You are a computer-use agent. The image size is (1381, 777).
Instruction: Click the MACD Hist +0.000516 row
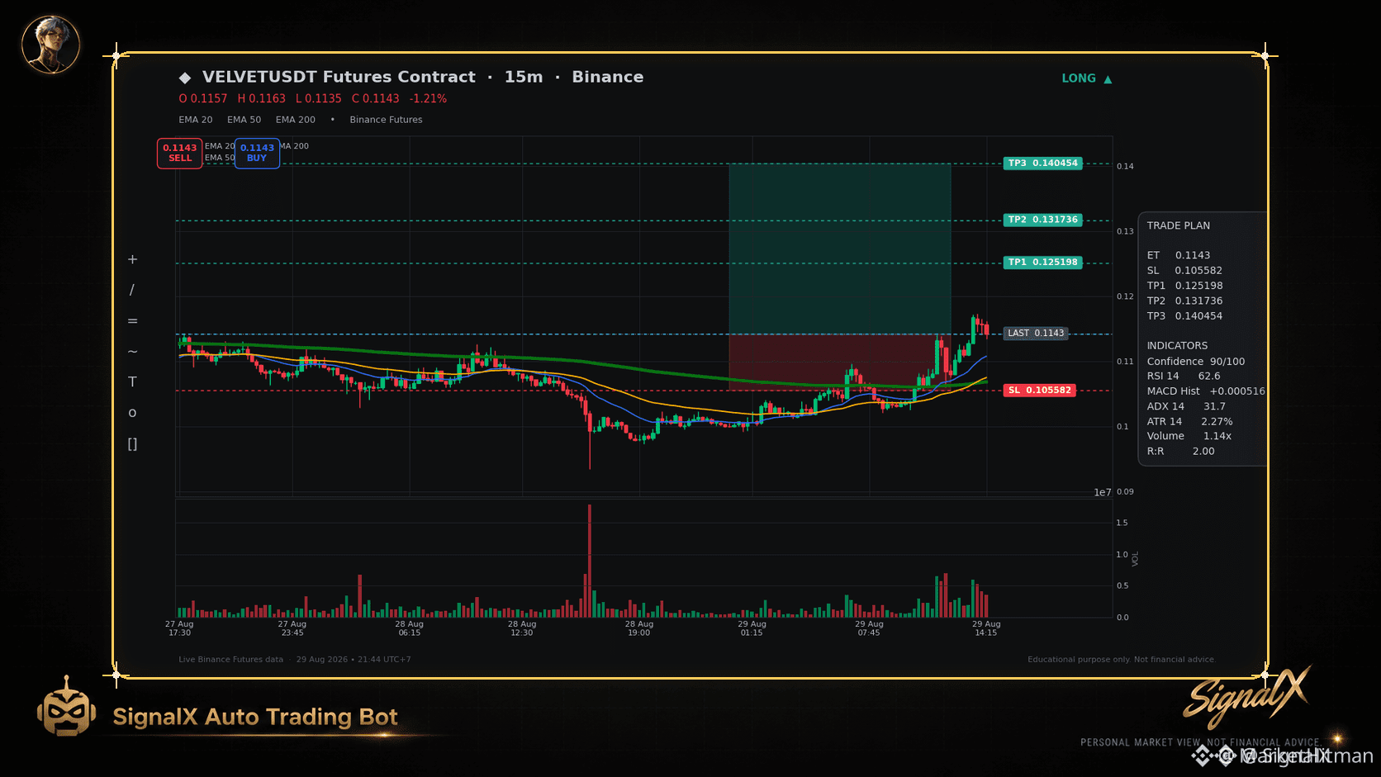(x=1206, y=391)
